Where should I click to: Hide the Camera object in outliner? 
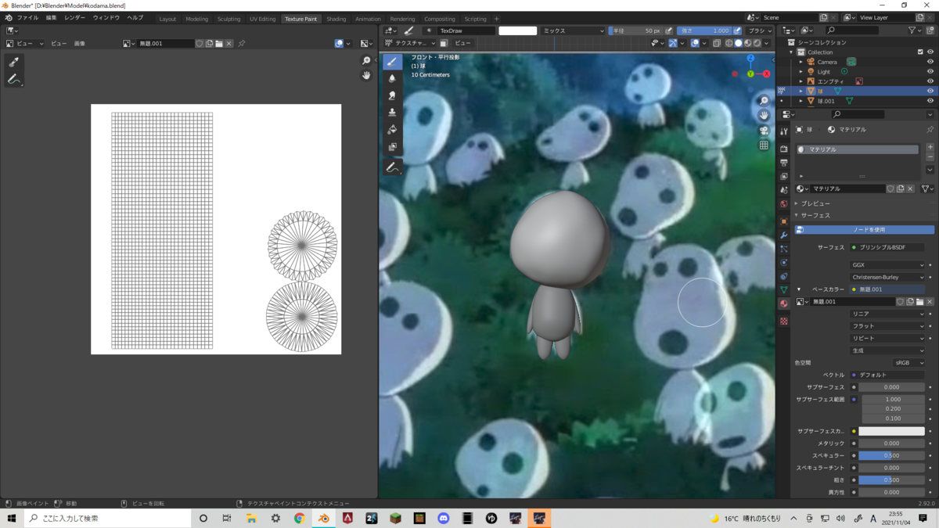point(930,62)
